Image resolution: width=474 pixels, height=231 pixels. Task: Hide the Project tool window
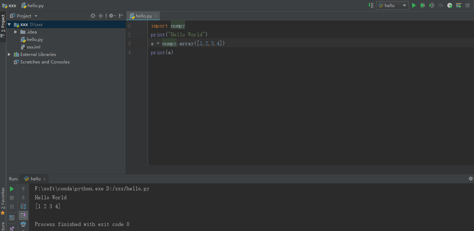(121, 16)
